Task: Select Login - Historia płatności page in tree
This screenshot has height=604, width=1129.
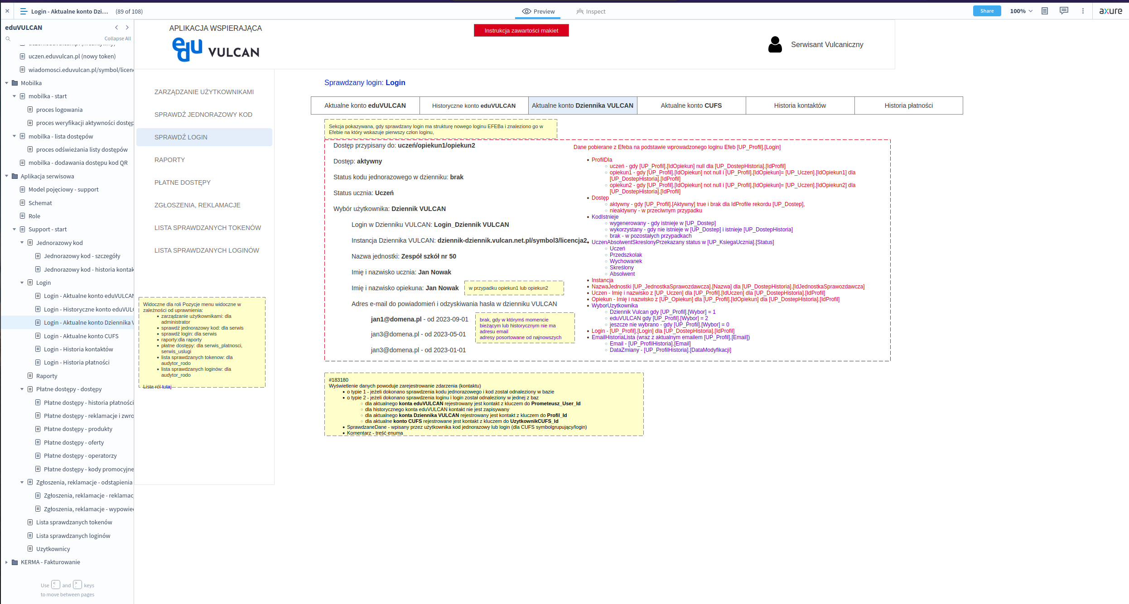Action: point(77,363)
